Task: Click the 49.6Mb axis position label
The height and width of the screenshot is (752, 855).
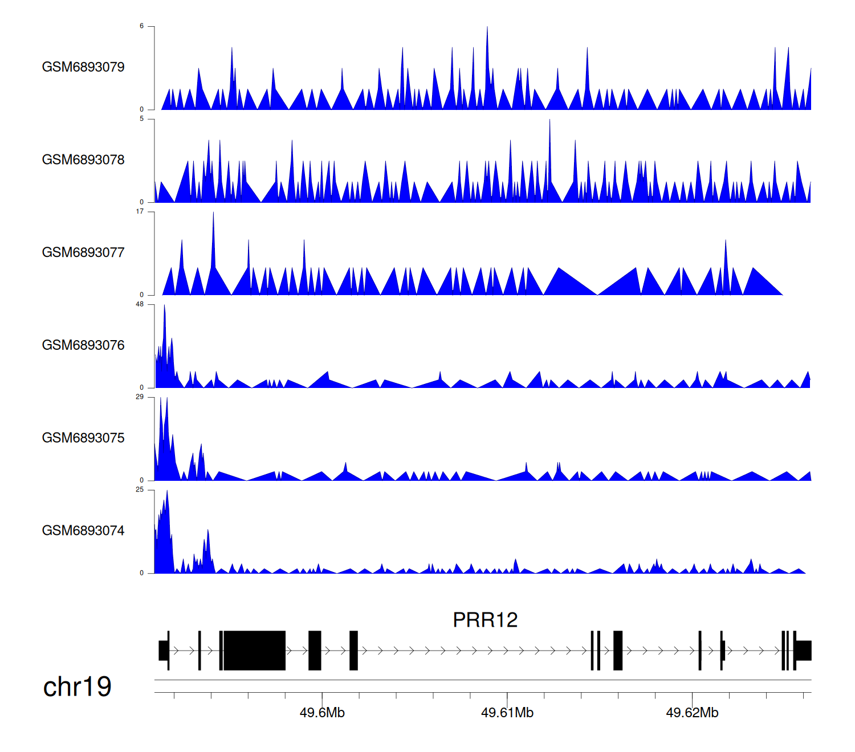Action: pyautogui.click(x=322, y=713)
